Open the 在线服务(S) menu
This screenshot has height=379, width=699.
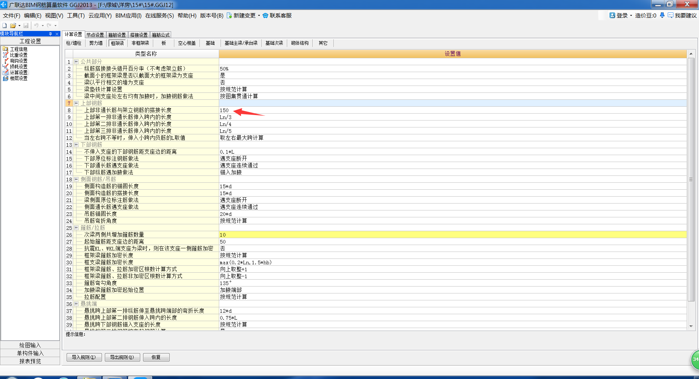tap(159, 16)
